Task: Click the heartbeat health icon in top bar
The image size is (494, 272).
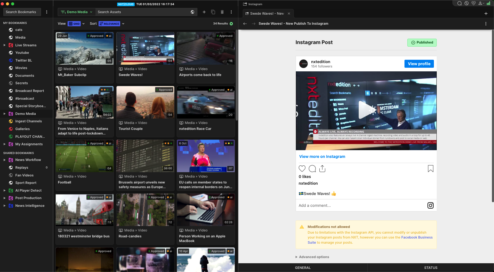Action: [x=474, y=3]
